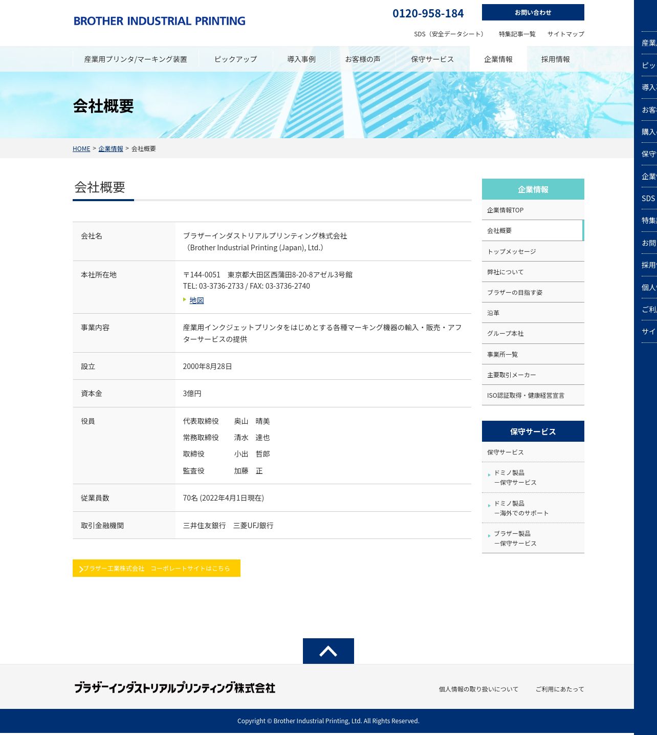This screenshot has height=735, width=657.
Task: Open the お問い合わせ contact button
Action: tap(533, 12)
